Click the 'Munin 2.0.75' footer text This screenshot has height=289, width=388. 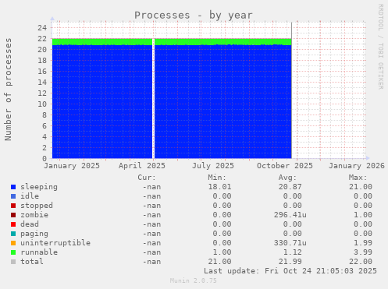pyautogui.click(x=194, y=280)
